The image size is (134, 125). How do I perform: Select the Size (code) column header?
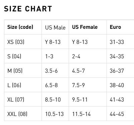20,27
